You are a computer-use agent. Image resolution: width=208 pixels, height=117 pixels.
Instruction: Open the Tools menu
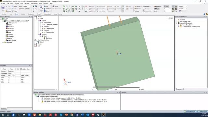(40, 4)
